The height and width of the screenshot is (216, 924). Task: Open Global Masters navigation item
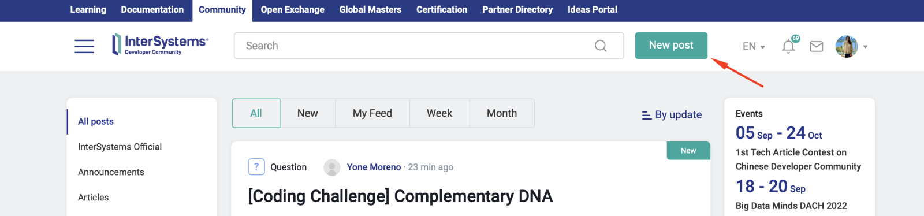(x=370, y=10)
